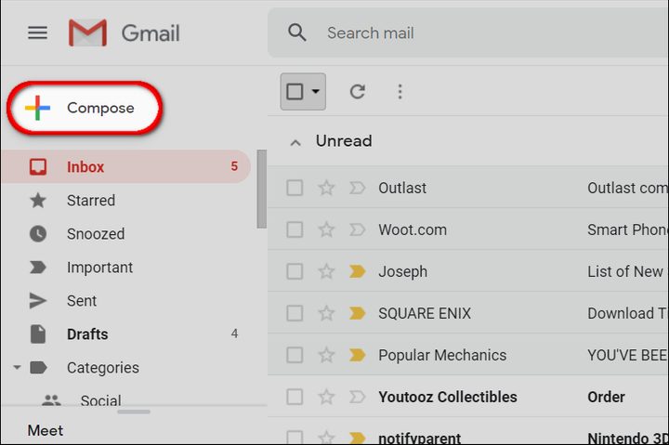Open the Social category

[100, 399]
